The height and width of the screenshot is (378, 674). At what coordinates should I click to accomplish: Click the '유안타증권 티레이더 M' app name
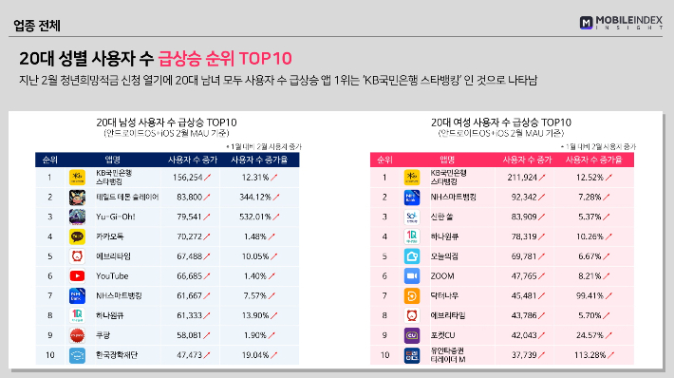pos(448,355)
